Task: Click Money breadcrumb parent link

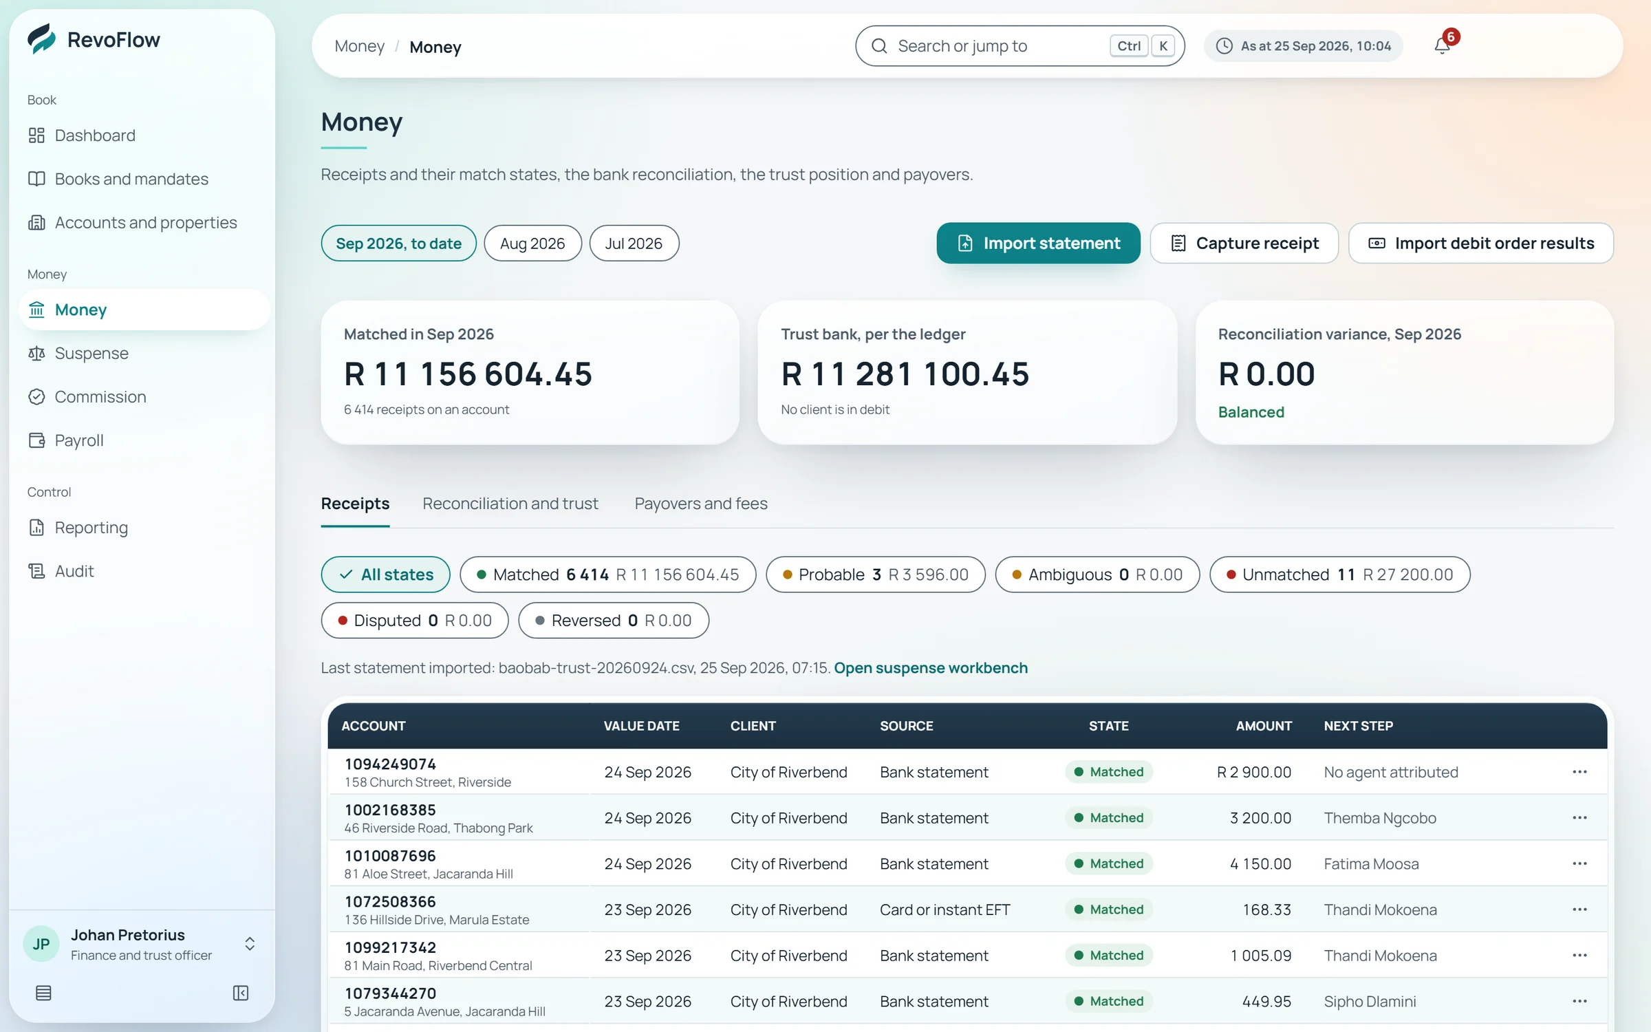Action: 359,46
